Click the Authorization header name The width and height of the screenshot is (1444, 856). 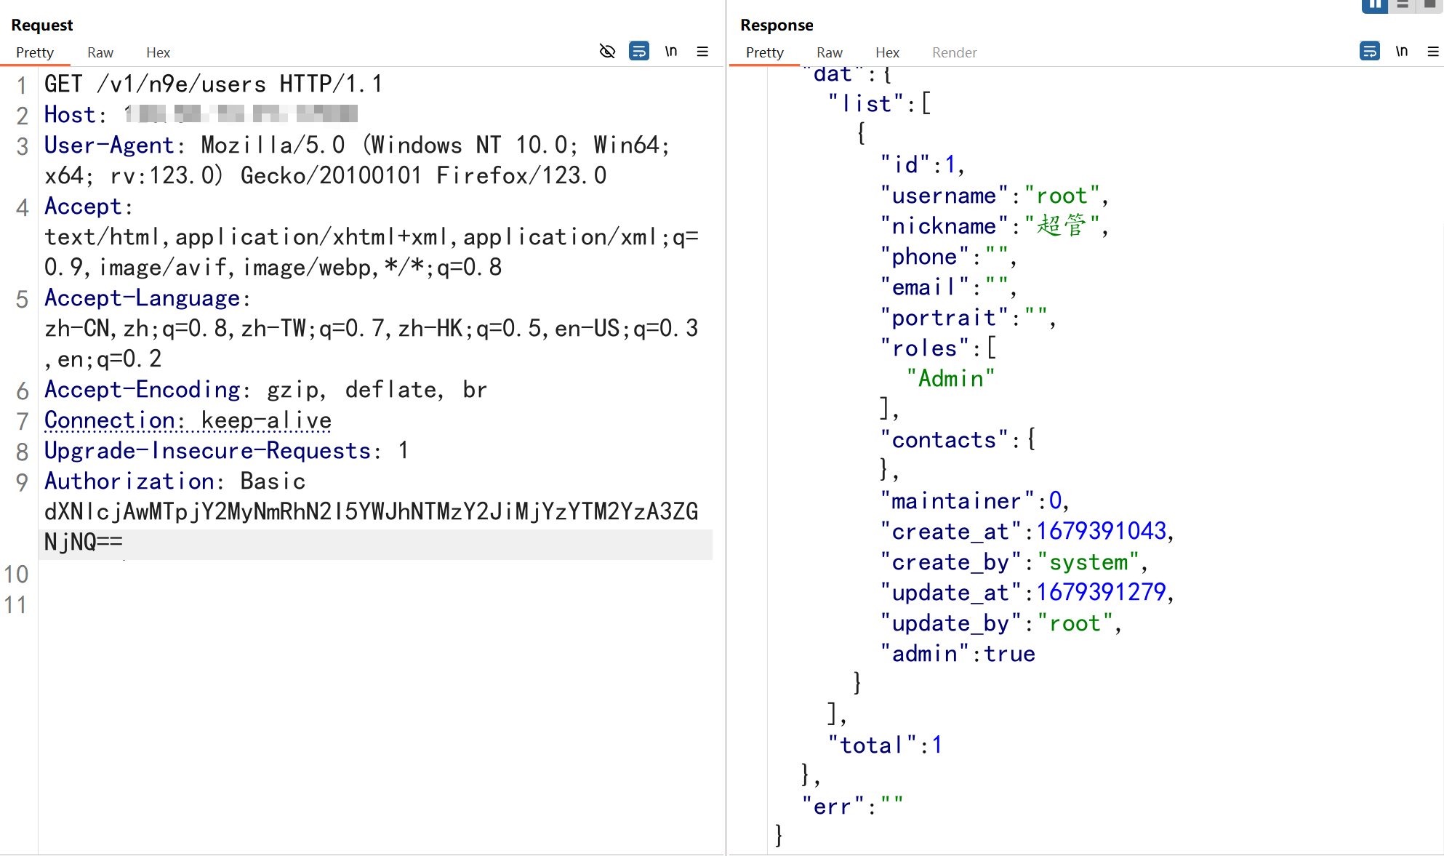tap(129, 481)
